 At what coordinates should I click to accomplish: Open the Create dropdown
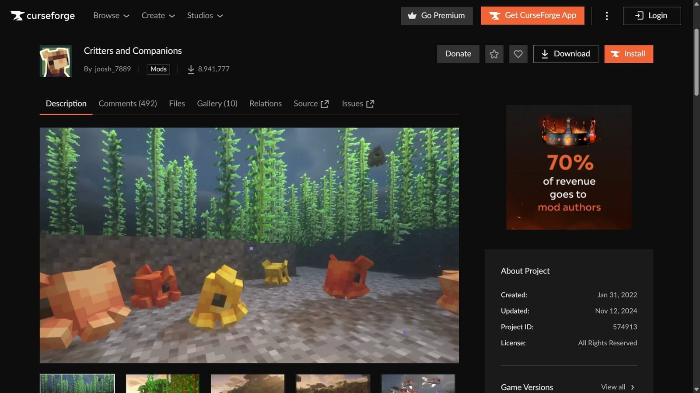(x=157, y=15)
